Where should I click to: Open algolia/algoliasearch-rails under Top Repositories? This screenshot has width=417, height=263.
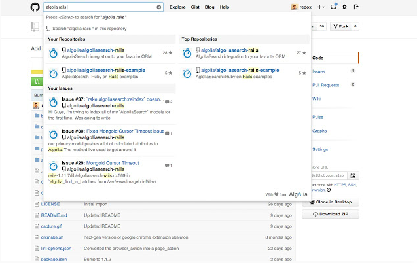230,50
